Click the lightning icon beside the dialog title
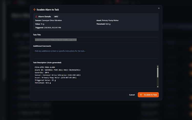The image size is (192, 120). (34, 9)
